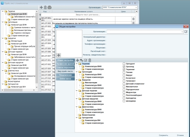The image size is (190, 137).
Task: Collapse the Терапия node in the settings tree
Action: pos(77,63)
